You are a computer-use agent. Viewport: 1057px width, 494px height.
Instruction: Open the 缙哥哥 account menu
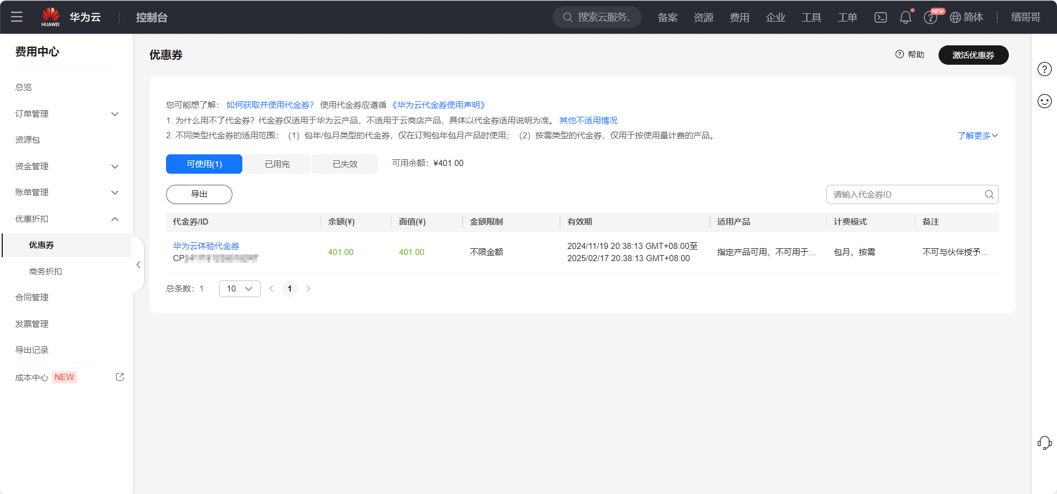pos(1025,17)
